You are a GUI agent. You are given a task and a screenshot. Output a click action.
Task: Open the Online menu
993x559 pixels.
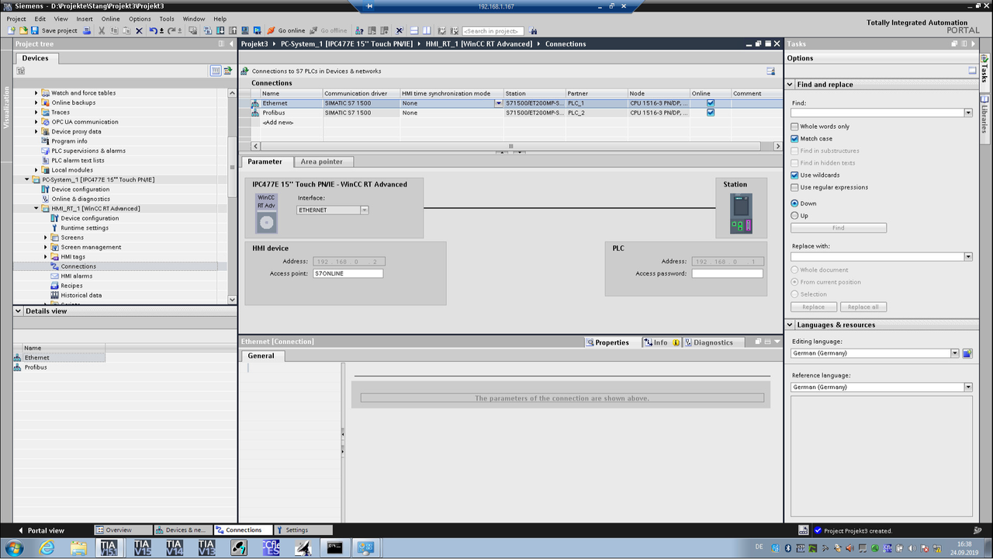(x=110, y=19)
